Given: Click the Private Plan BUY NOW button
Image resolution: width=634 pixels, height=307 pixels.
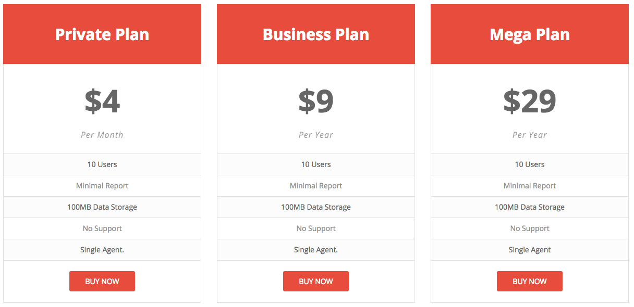Looking at the screenshot, I should [102, 281].
